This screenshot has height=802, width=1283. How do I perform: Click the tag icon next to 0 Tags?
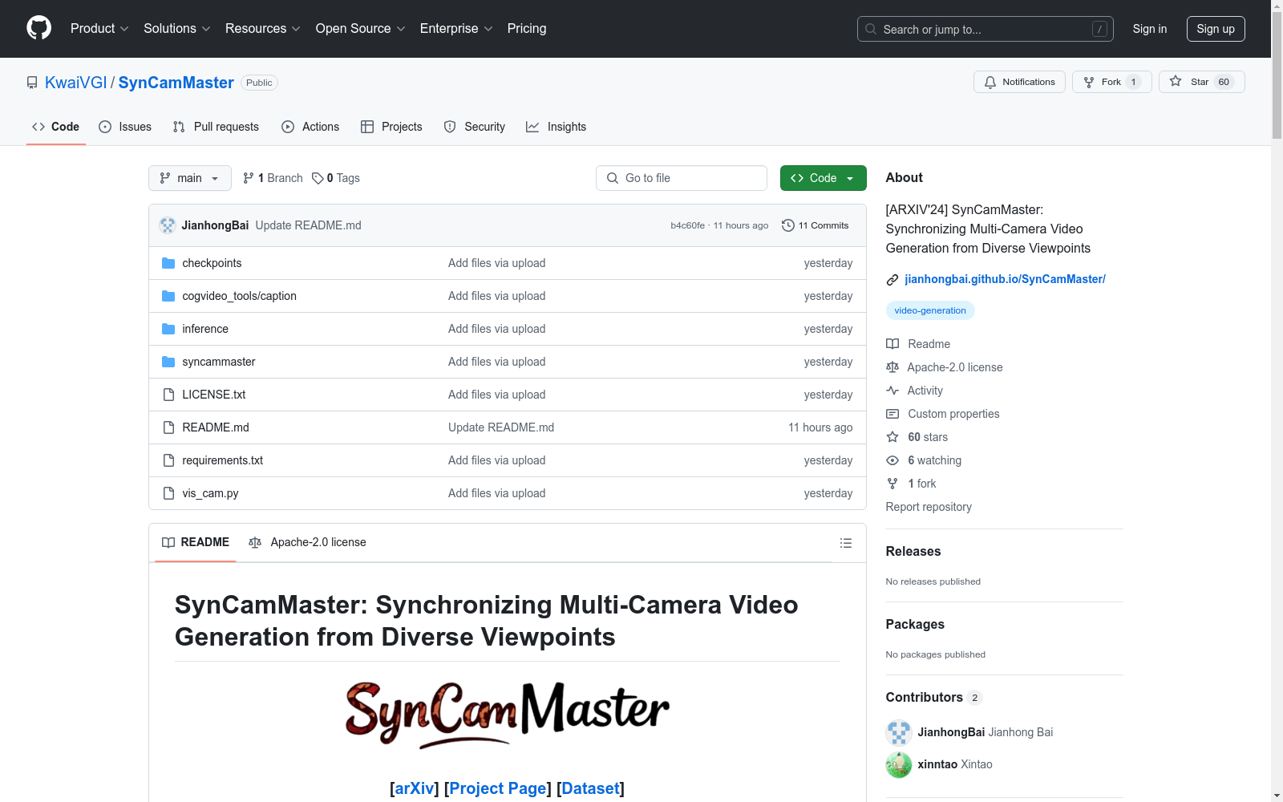pyautogui.click(x=318, y=178)
